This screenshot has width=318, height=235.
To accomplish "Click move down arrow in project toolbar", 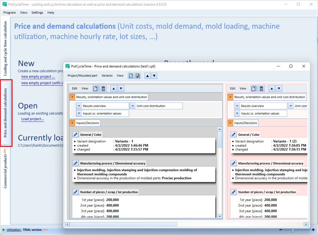I will (154, 76).
